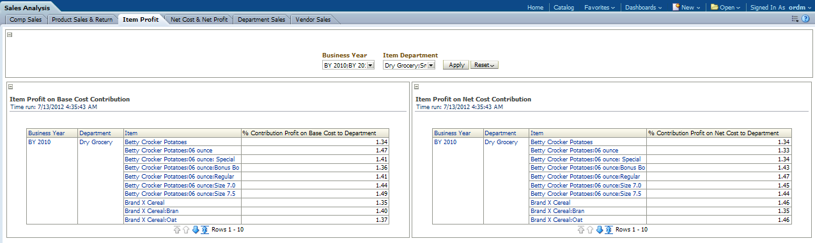Apply the selected prompt filters
The image size is (815, 243).
point(456,65)
